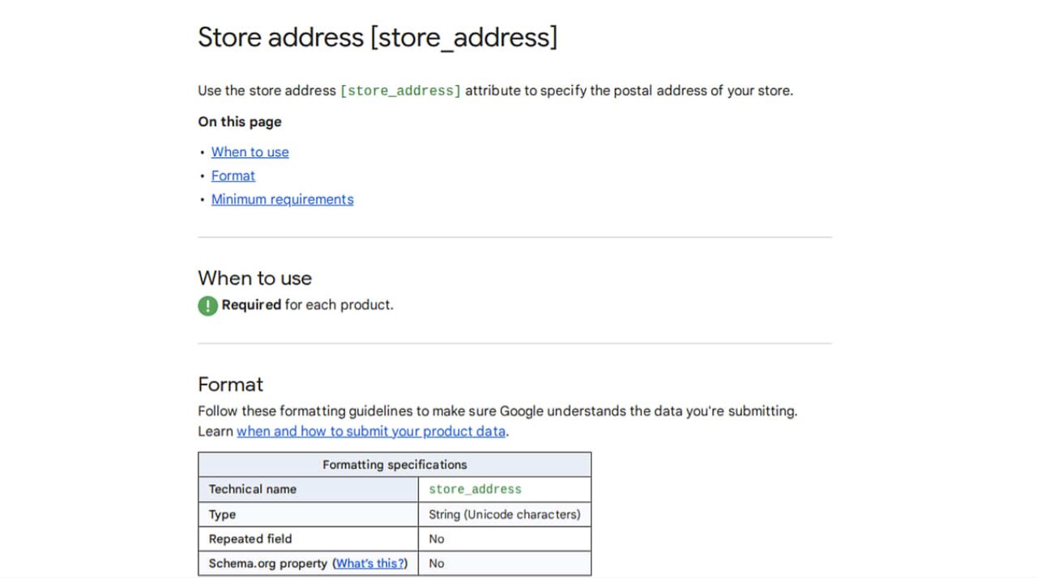This screenshot has height=578, width=1037.
Task: Select the [store_address] code text in intro
Action: click(400, 91)
